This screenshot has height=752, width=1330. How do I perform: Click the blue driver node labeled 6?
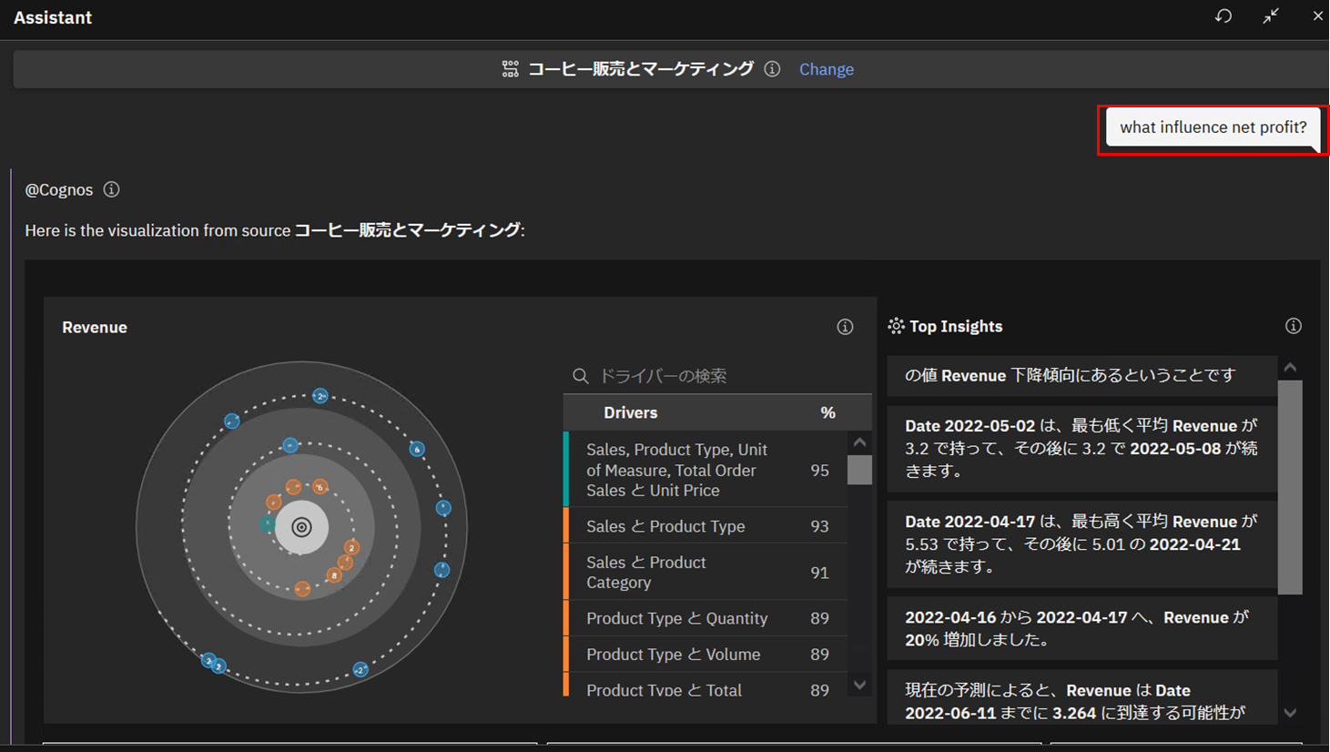tap(417, 449)
